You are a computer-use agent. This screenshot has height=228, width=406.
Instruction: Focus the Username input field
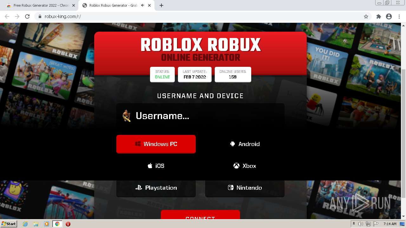pos(200,116)
